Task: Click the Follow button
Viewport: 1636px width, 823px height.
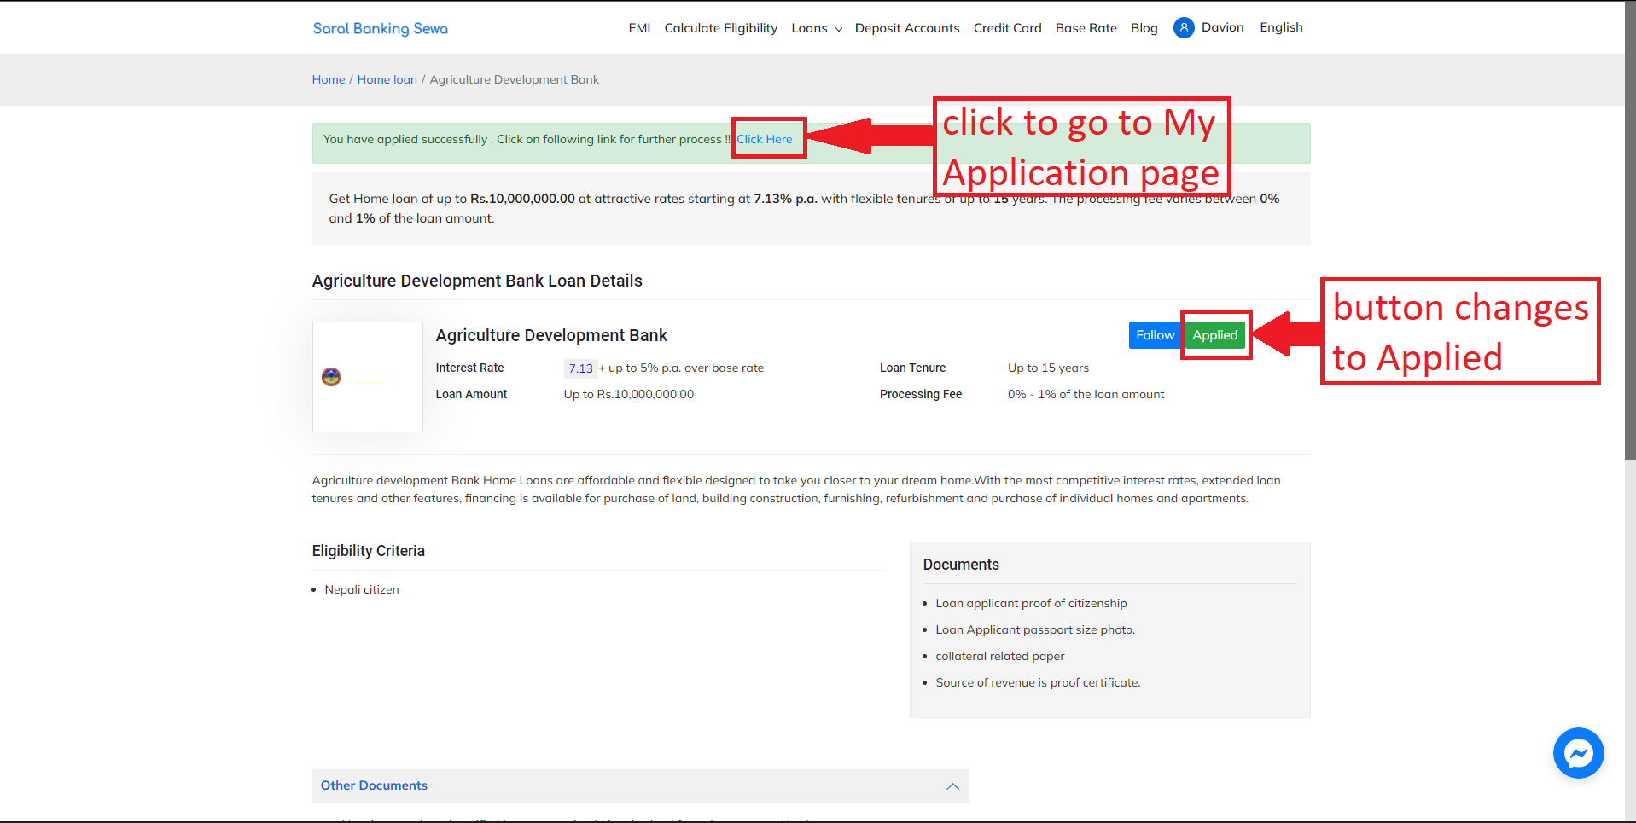Action: pyautogui.click(x=1155, y=335)
